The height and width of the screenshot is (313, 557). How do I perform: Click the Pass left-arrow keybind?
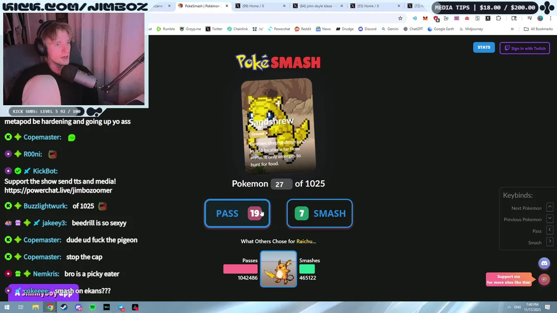550,230
